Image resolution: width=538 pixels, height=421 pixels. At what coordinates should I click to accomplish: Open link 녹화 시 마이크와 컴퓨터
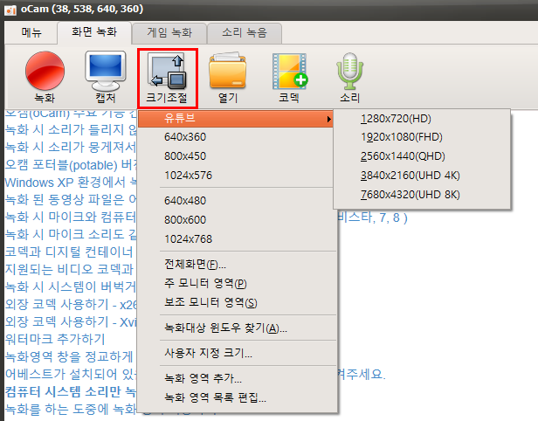click(71, 217)
